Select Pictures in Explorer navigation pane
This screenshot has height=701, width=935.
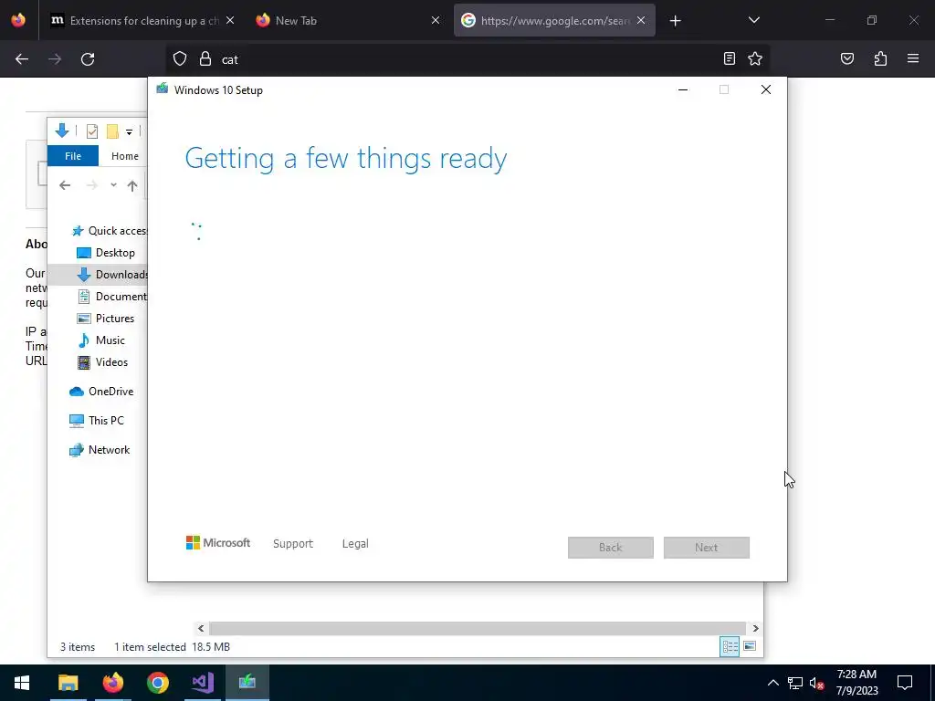pyautogui.click(x=106, y=319)
